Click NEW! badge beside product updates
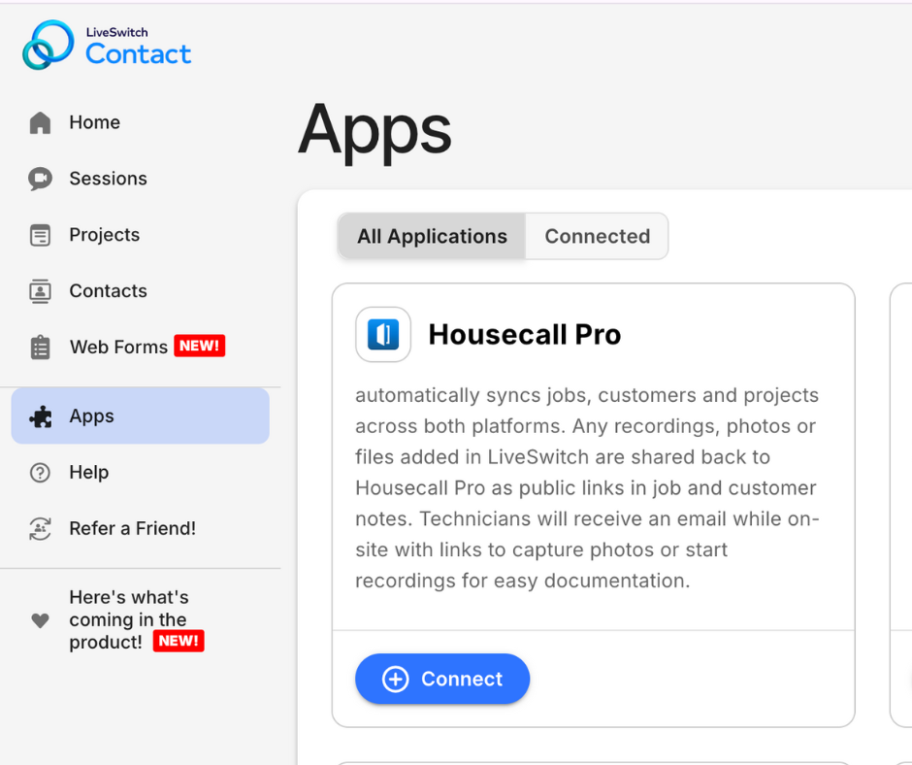This screenshot has width=912, height=765. click(179, 641)
